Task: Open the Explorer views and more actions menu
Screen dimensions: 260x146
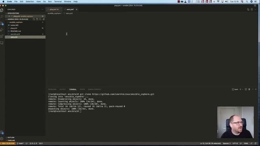Action: (42, 9)
